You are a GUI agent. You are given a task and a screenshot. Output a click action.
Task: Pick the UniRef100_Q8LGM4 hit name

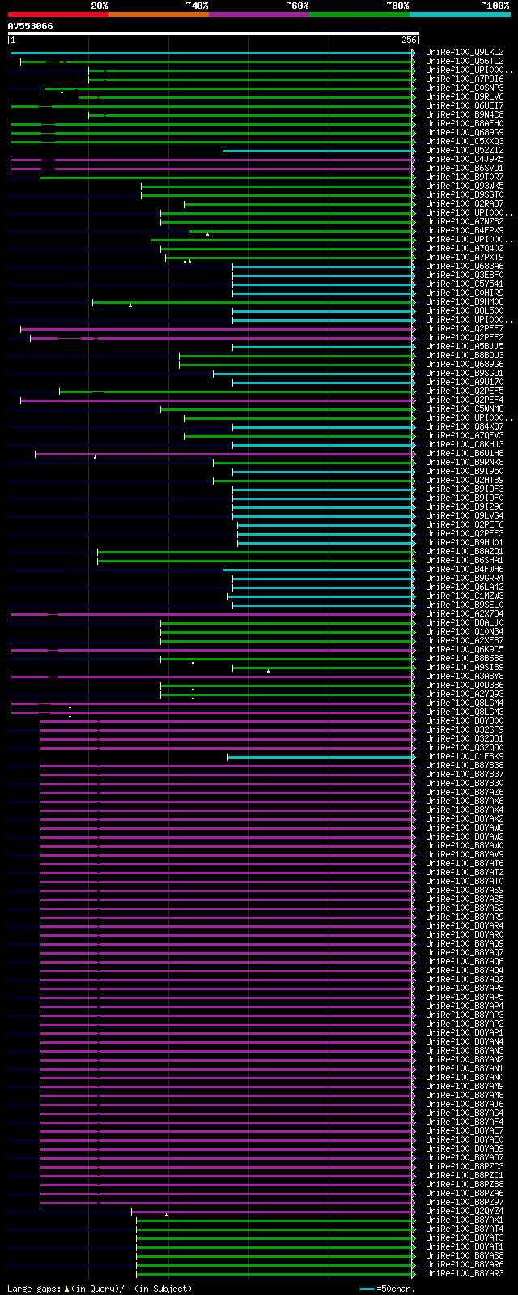click(465, 703)
